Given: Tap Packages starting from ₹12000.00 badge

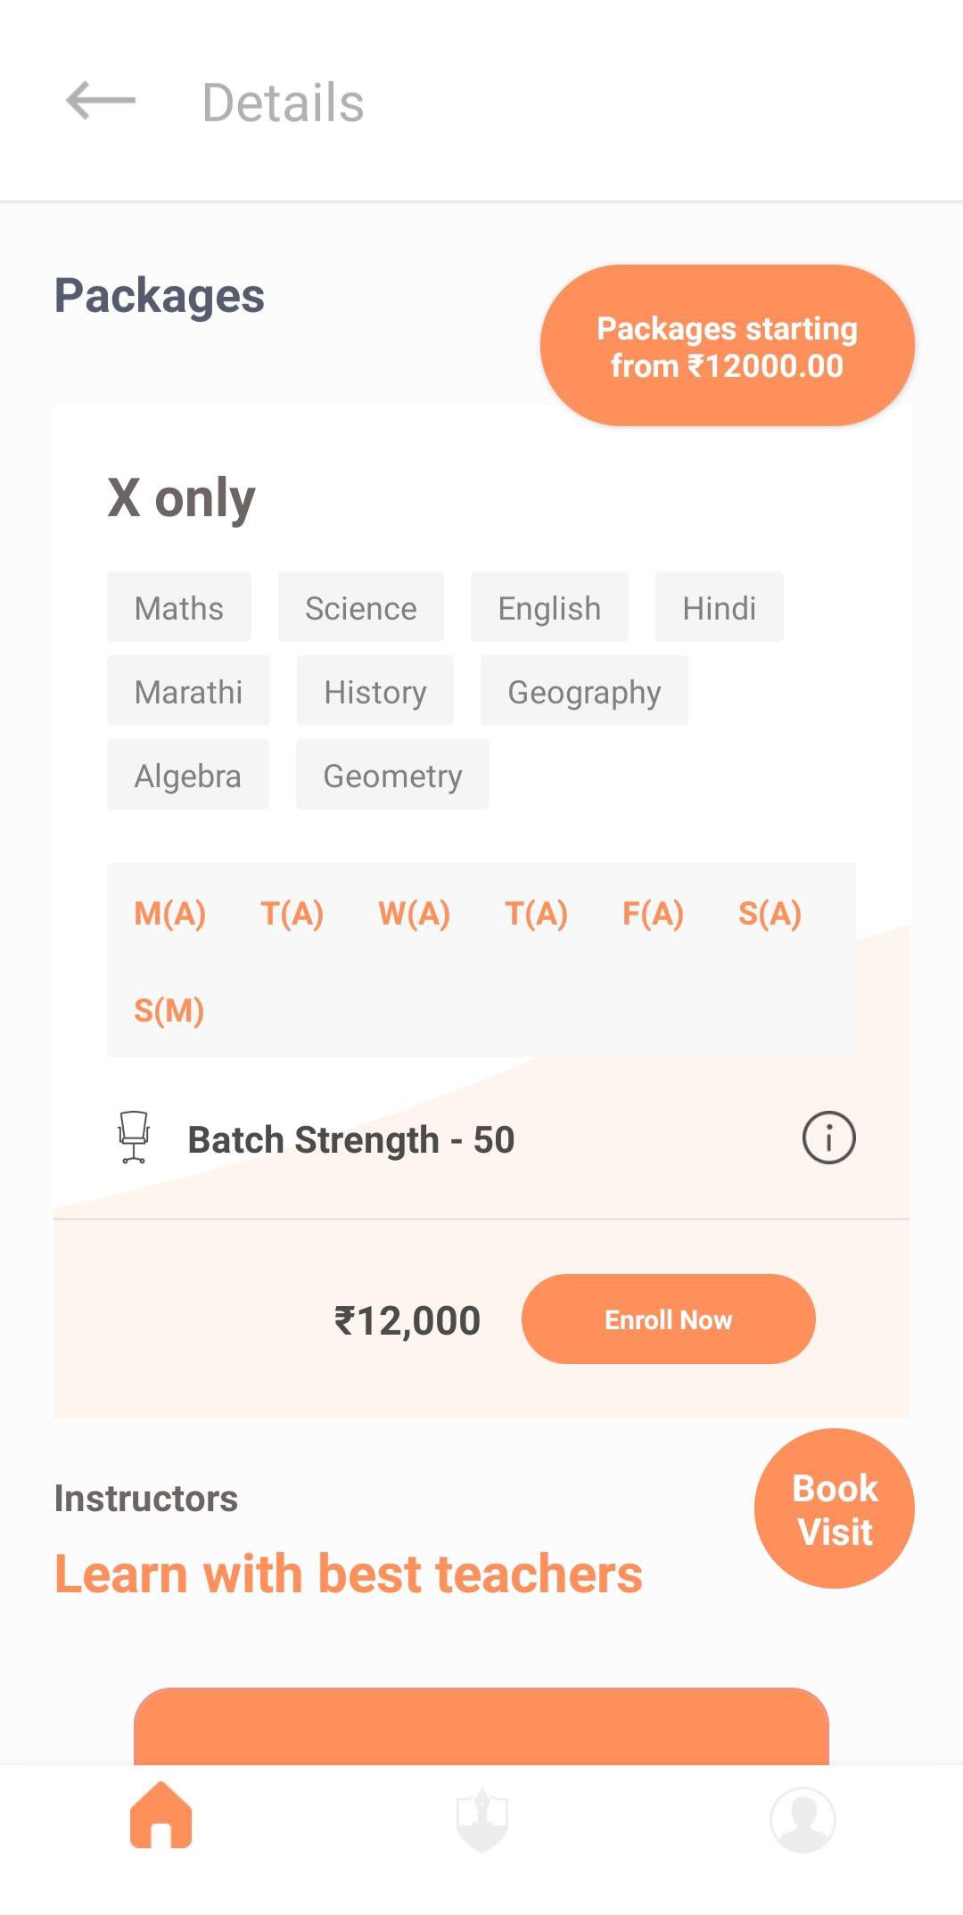Looking at the screenshot, I should click(727, 346).
